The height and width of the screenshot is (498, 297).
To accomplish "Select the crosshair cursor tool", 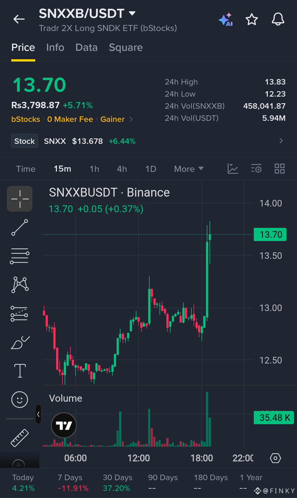I will click(x=20, y=199).
